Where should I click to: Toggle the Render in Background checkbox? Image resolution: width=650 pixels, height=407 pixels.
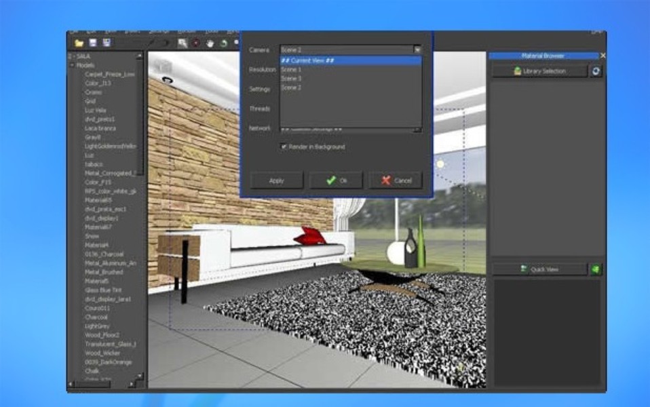[284, 147]
